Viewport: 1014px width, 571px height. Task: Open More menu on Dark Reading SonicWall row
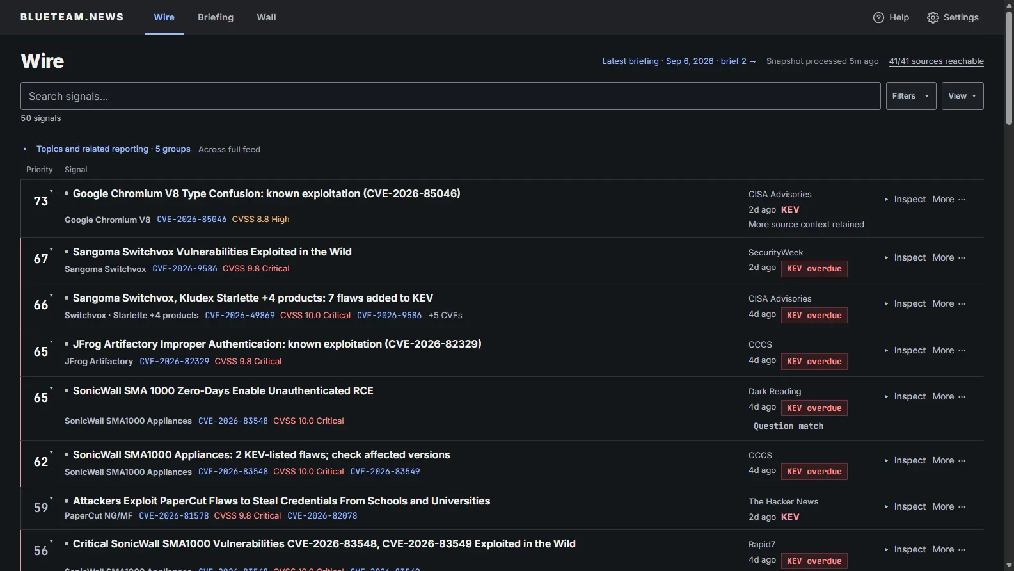coord(949,396)
